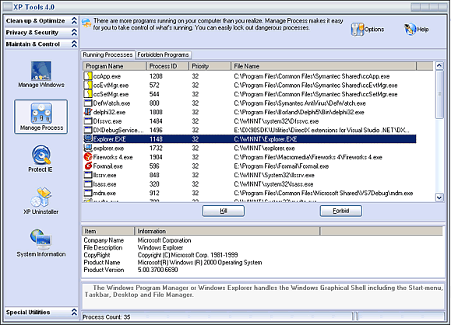451x325 pixels.
Task: Click the process list scroll up arrow
Action: pos(439,66)
